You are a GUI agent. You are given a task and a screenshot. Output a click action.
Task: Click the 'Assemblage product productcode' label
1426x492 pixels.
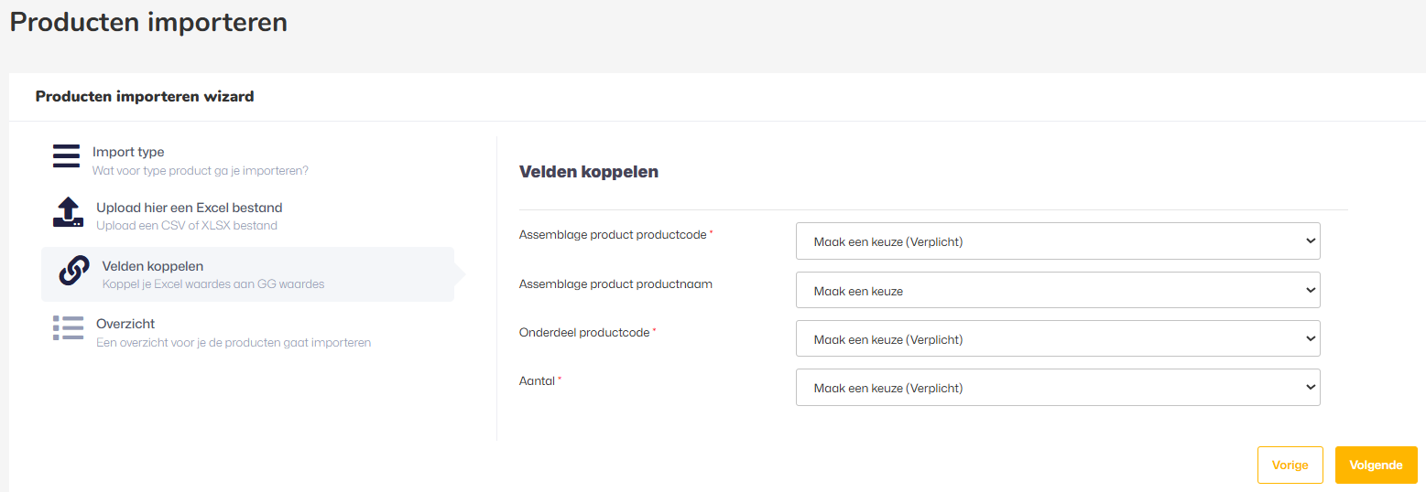(613, 234)
